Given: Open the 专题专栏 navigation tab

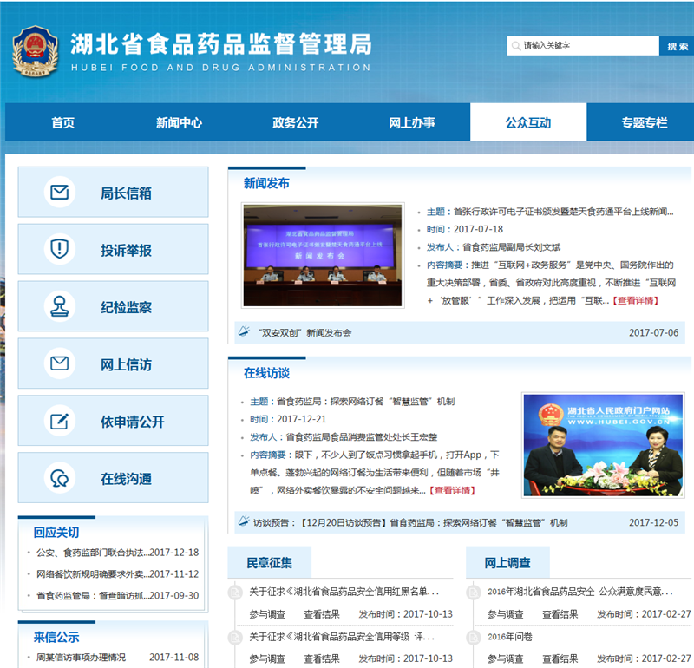Looking at the screenshot, I should click(x=644, y=123).
